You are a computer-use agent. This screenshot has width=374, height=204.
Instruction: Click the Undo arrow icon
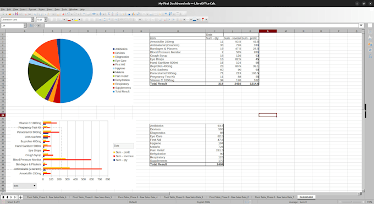pos(69,14)
